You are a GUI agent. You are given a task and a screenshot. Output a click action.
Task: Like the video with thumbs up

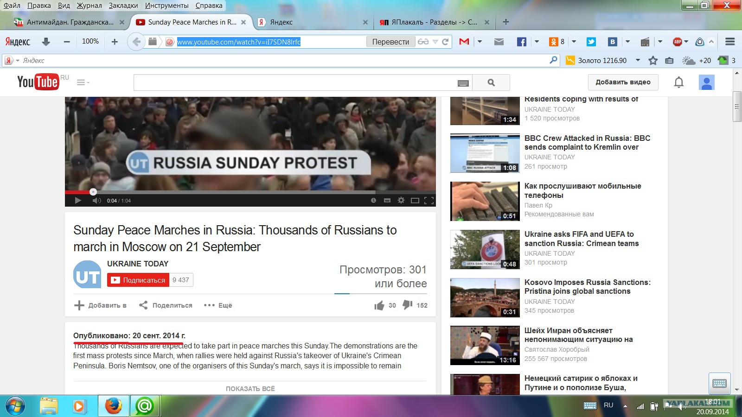tap(379, 305)
